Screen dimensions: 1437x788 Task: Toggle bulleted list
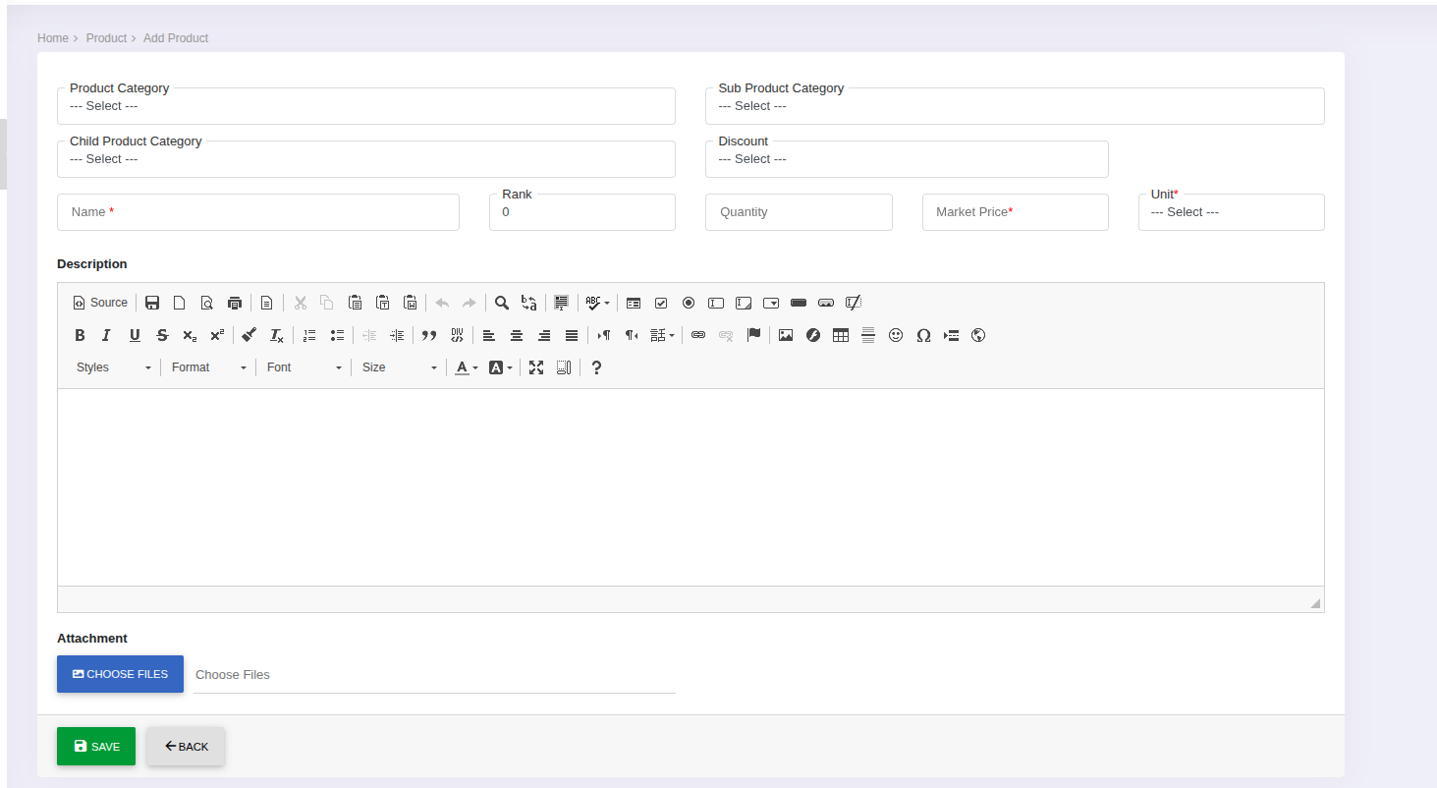pyautogui.click(x=337, y=335)
